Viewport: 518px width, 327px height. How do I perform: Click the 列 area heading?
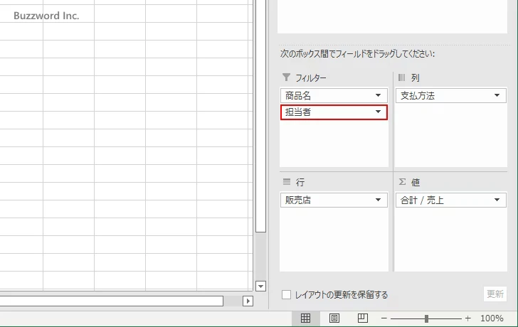coord(416,78)
